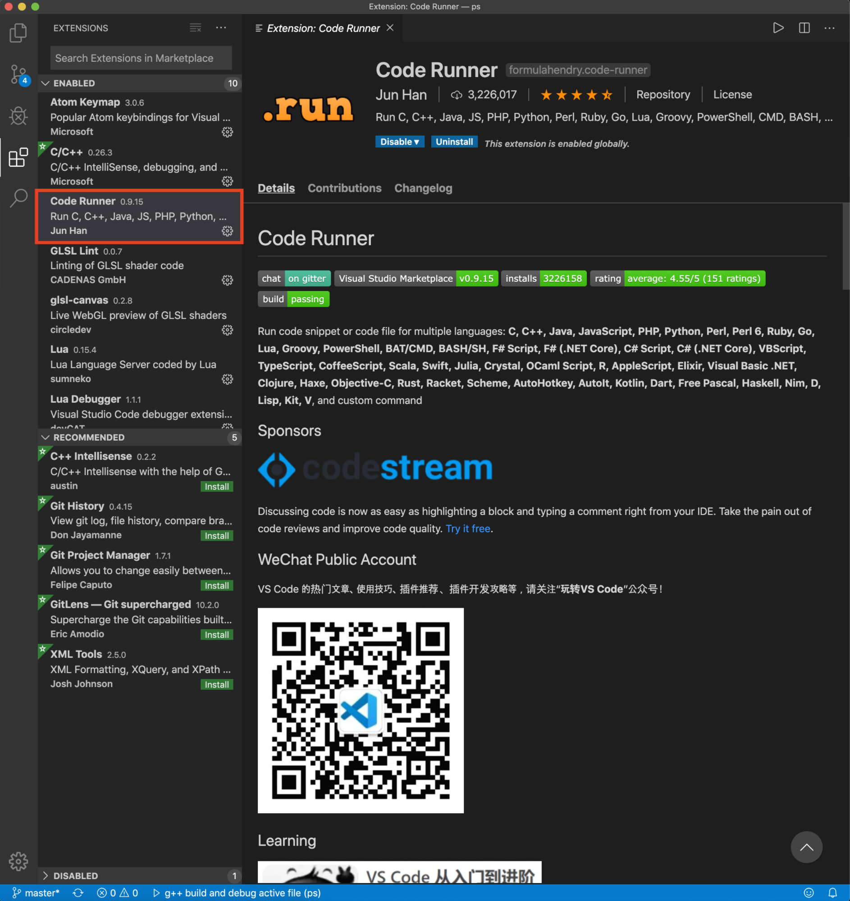Viewport: 850px width, 901px height.
Task: Switch to the Details tab
Action: (276, 188)
